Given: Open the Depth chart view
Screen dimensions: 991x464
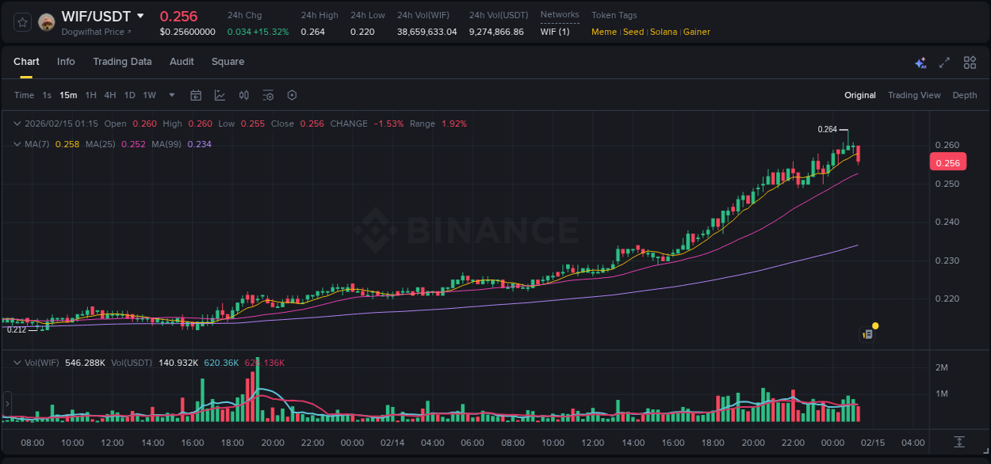Looking at the screenshot, I should point(964,95).
